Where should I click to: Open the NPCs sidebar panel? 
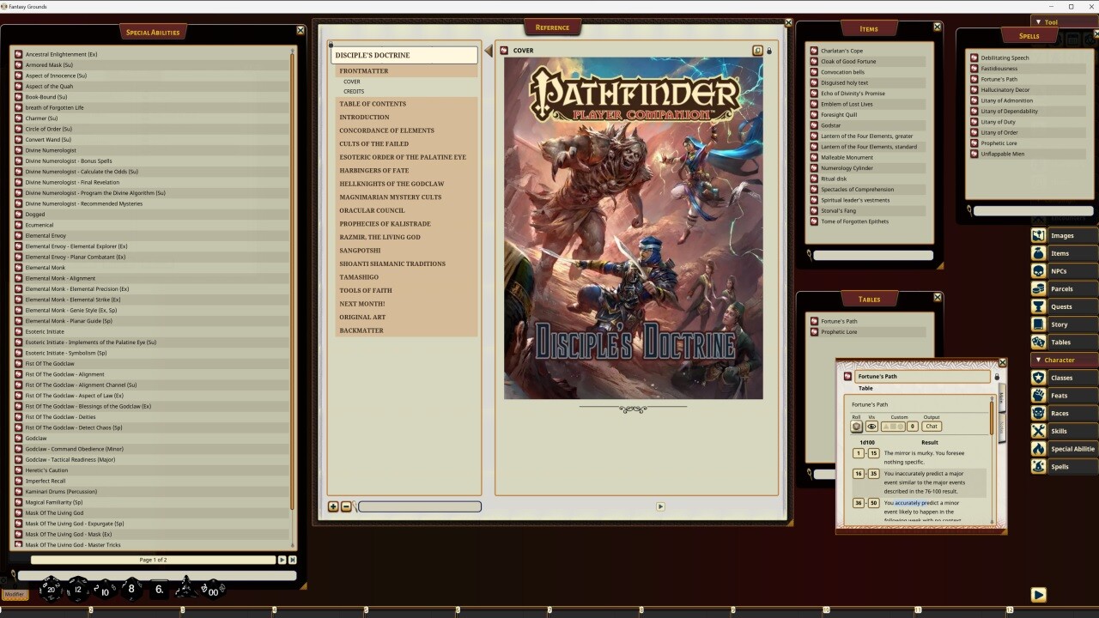1062,271
